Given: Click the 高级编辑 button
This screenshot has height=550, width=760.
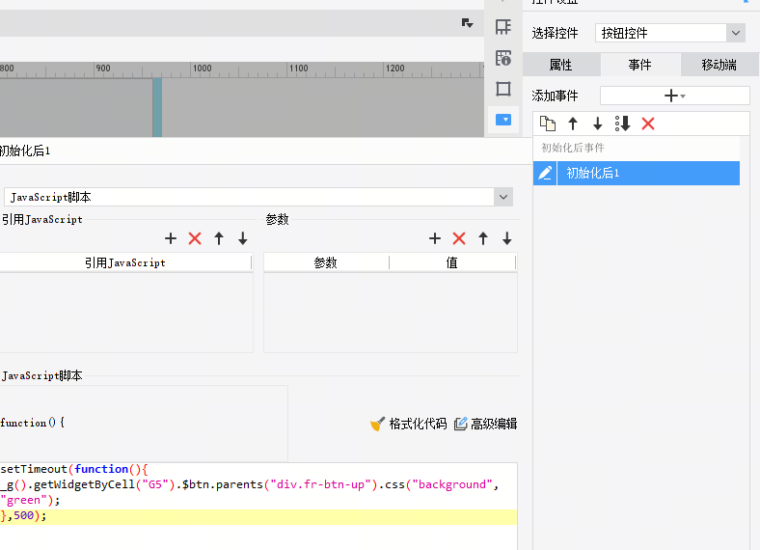Looking at the screenshot, I should point(485,424).
